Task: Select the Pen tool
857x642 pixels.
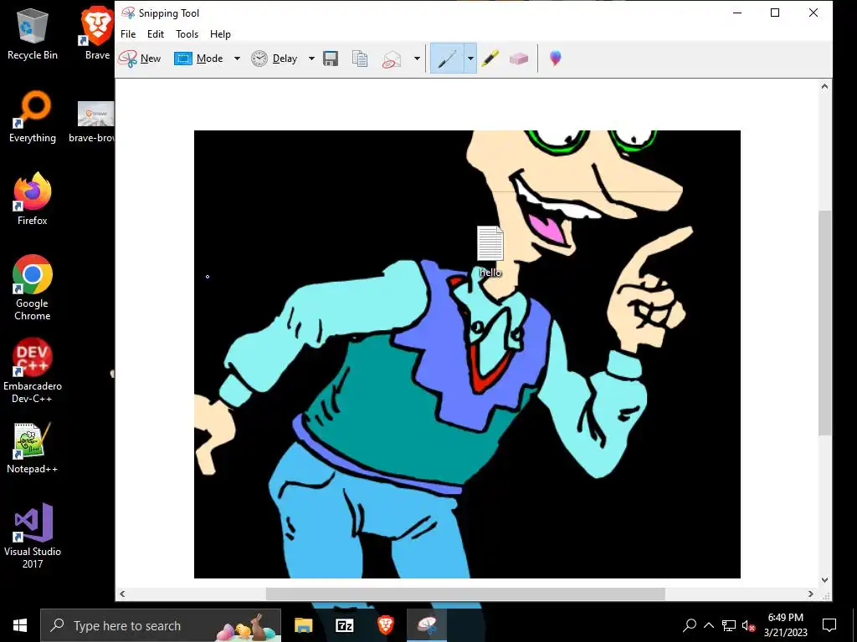Action: tap(447, 59)
